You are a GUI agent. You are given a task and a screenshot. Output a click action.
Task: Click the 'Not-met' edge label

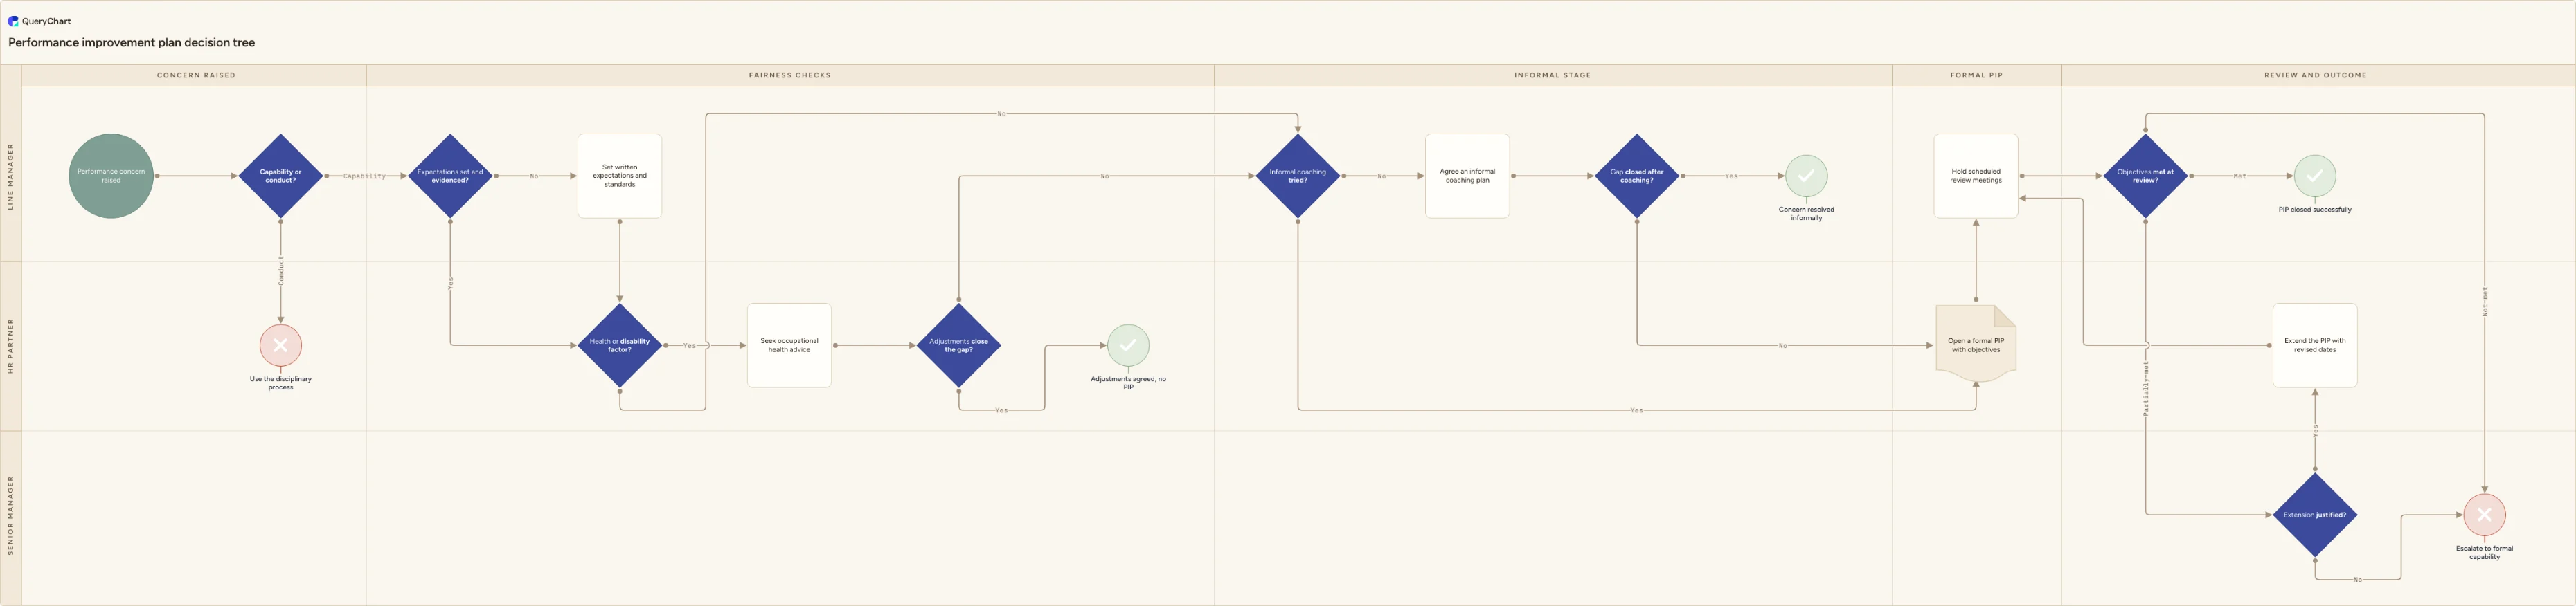pyautogui.click(x=2485, y=302)
